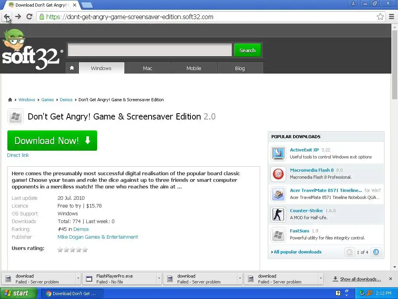Open the fourth download item's options arrow
This screenshot has height=299, width=398.
321,278
